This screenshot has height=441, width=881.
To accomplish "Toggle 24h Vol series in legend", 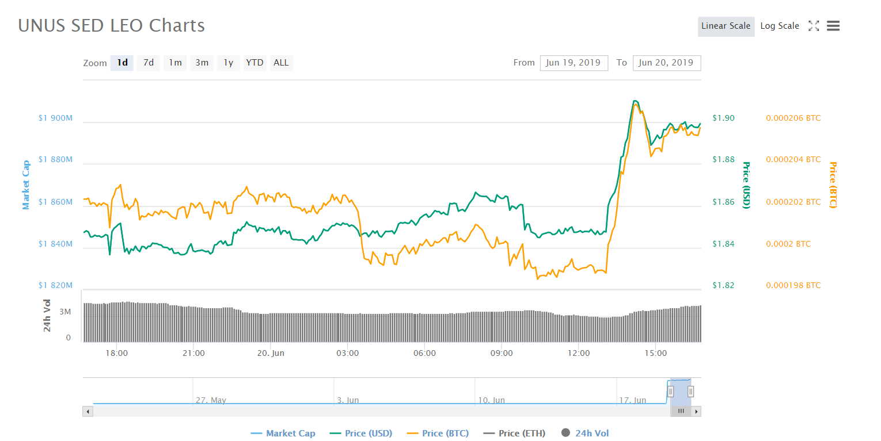I will [584, 433].
